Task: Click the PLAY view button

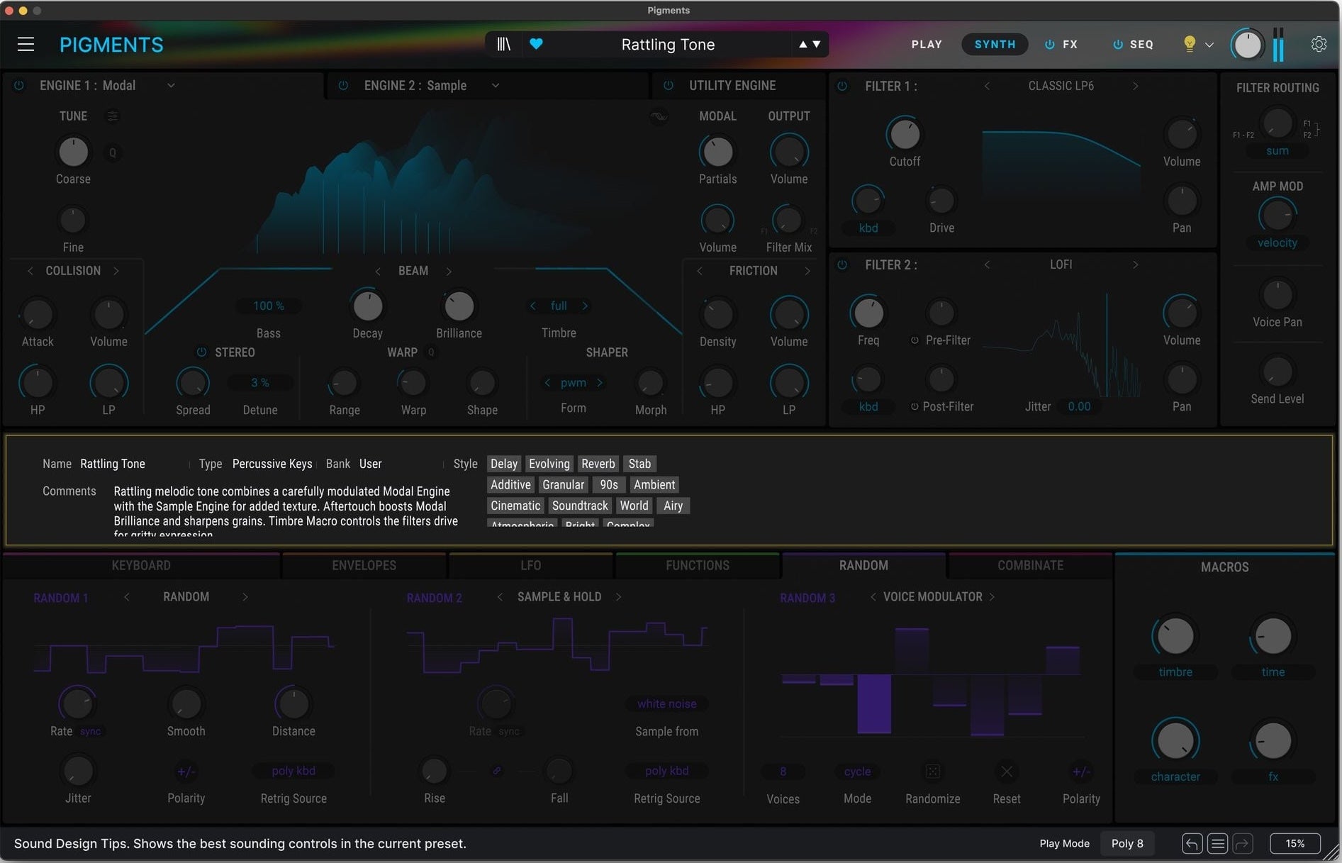Action: point(926,44)
